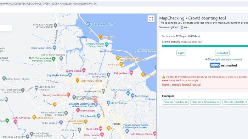This screenshot has height=139, width=248.
Task: Click TMP Taman Makam Pahlawan Palopo pin
Action: click(x=54, y=59)
